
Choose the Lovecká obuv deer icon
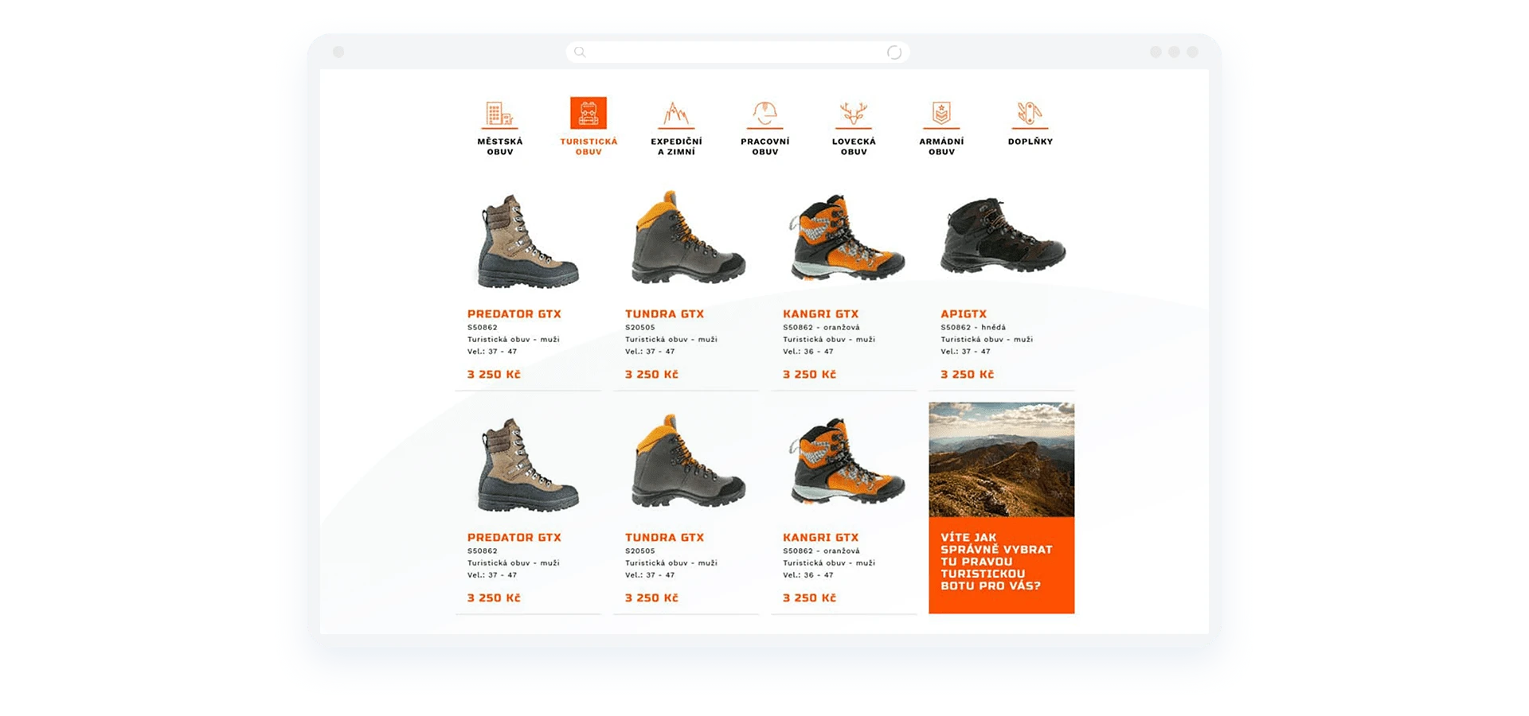(x=854, y=114)
